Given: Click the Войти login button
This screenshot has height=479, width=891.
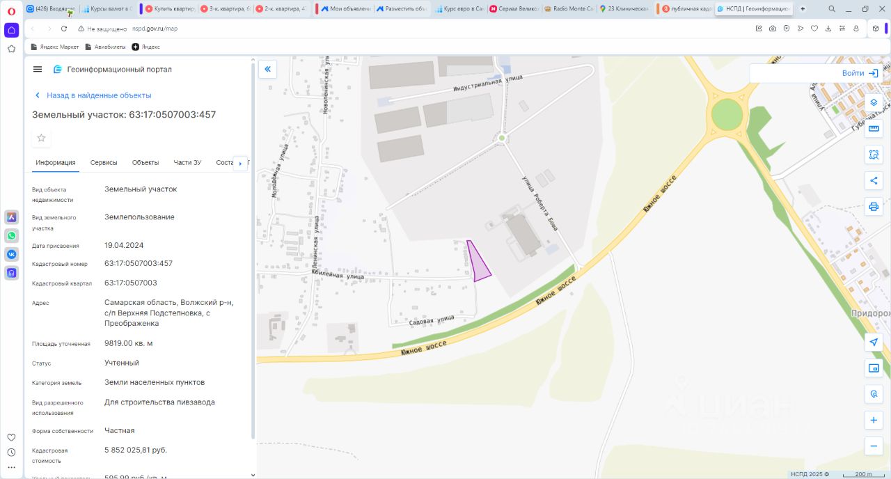Looking at the screenshot, I should tap(860, 73).
